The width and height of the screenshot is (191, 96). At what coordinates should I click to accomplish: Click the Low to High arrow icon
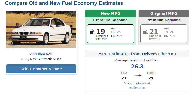click(138, 75)
